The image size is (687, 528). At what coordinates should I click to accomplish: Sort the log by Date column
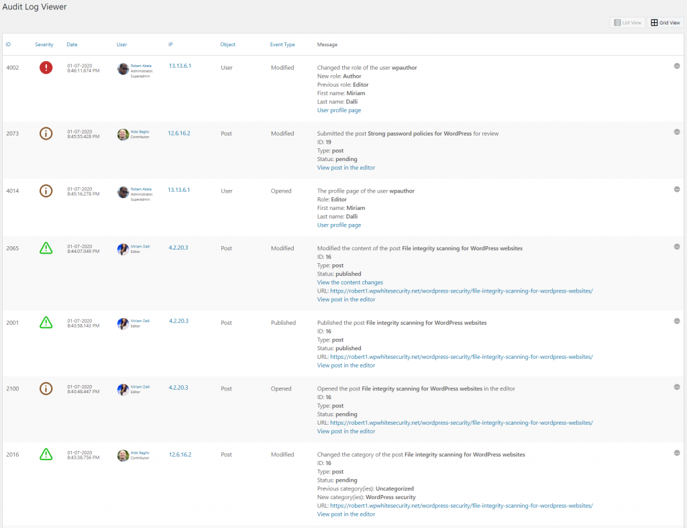[72, 45]
